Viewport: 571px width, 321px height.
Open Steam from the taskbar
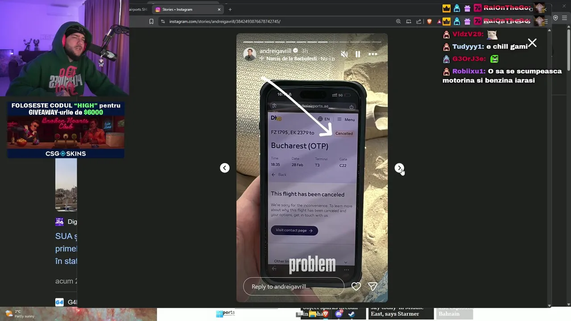[x=352, y=314]
